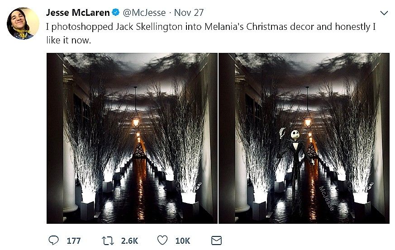Screen dimensions: 395x250
Task: View the 177 replies count
Action: (73, 241)
